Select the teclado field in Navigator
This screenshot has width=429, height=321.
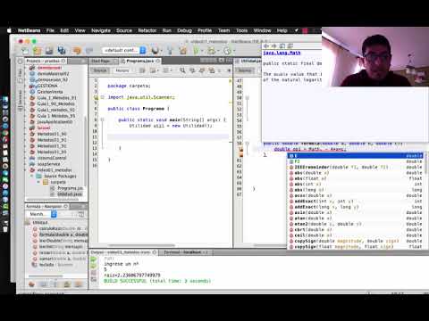click(x=55, y=265)
